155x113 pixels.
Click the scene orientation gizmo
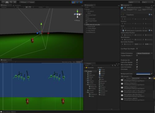77,14
